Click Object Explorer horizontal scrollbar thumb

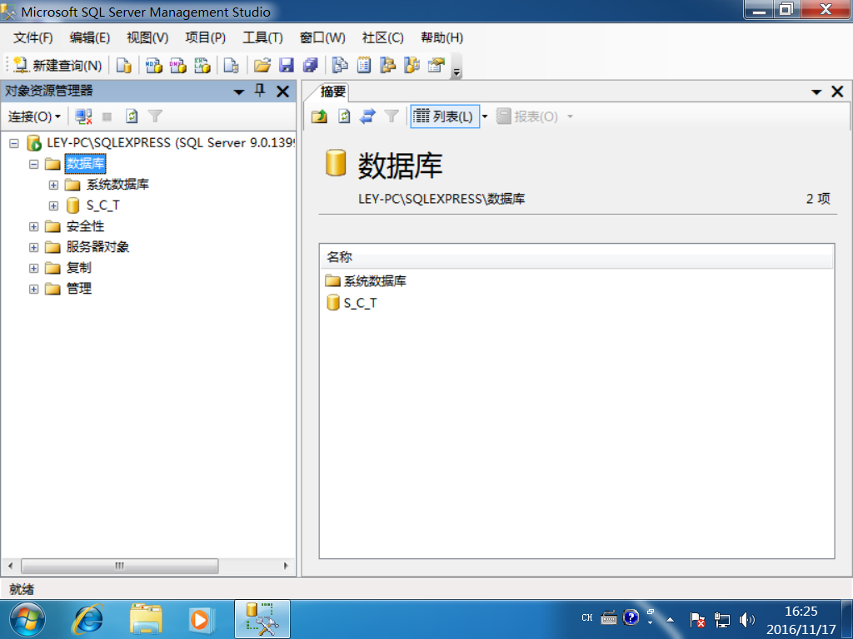(120, 566)
